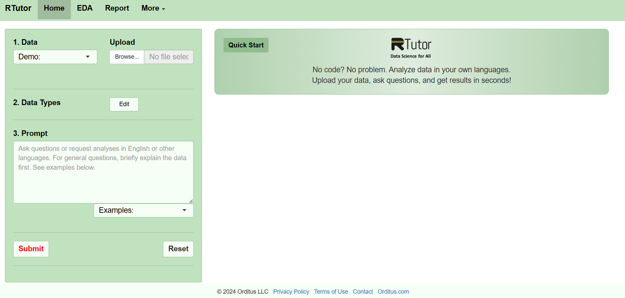The image size is (625, 298).
Task: Open Terms of Use link
Action: (331, 292)
